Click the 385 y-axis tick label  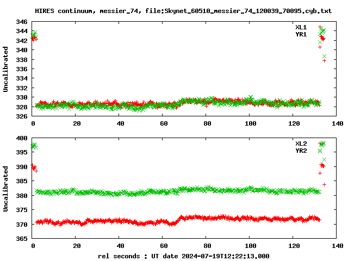point(22,181)
